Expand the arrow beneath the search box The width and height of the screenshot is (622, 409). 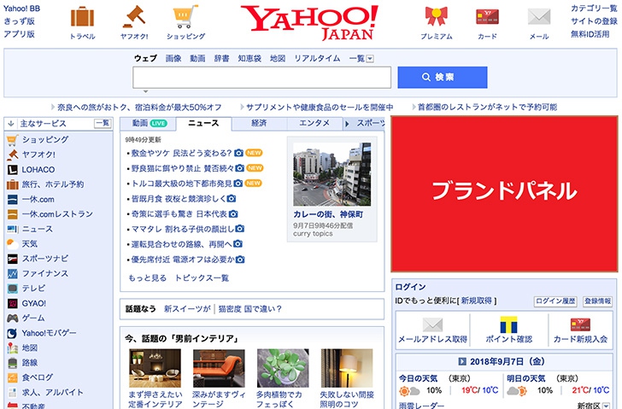pyautogui.click(x=145, y=91)
